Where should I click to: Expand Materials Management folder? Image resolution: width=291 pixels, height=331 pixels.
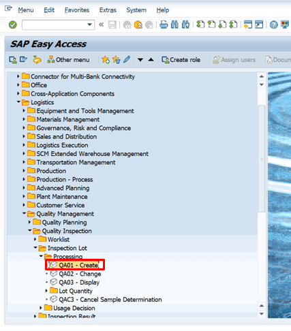(24, 119)
